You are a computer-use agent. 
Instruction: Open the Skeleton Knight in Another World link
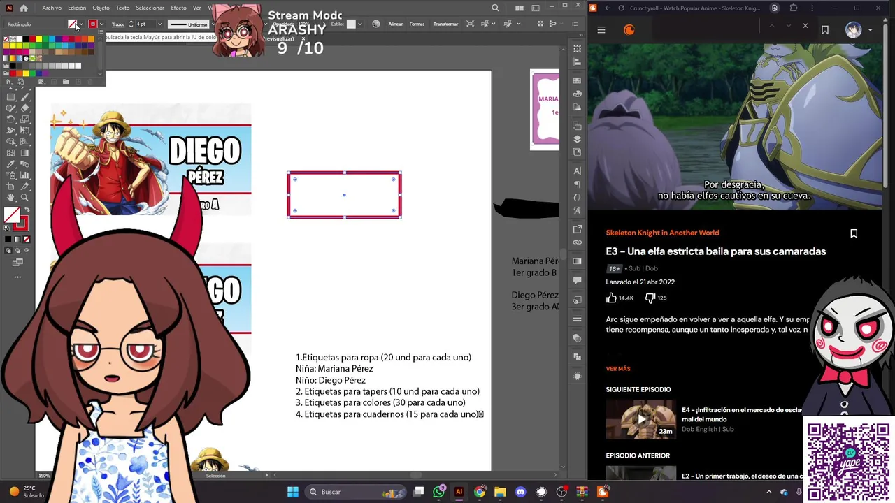tap(662, 233)
